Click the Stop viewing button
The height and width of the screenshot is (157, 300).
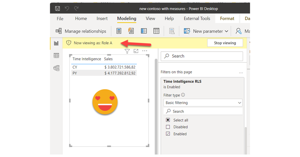pyautogui.click(x=225, y=43)
